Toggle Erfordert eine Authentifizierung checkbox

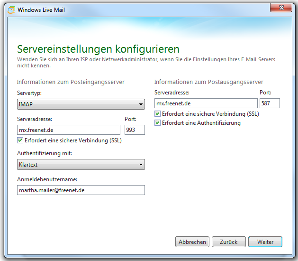(157, 123)
